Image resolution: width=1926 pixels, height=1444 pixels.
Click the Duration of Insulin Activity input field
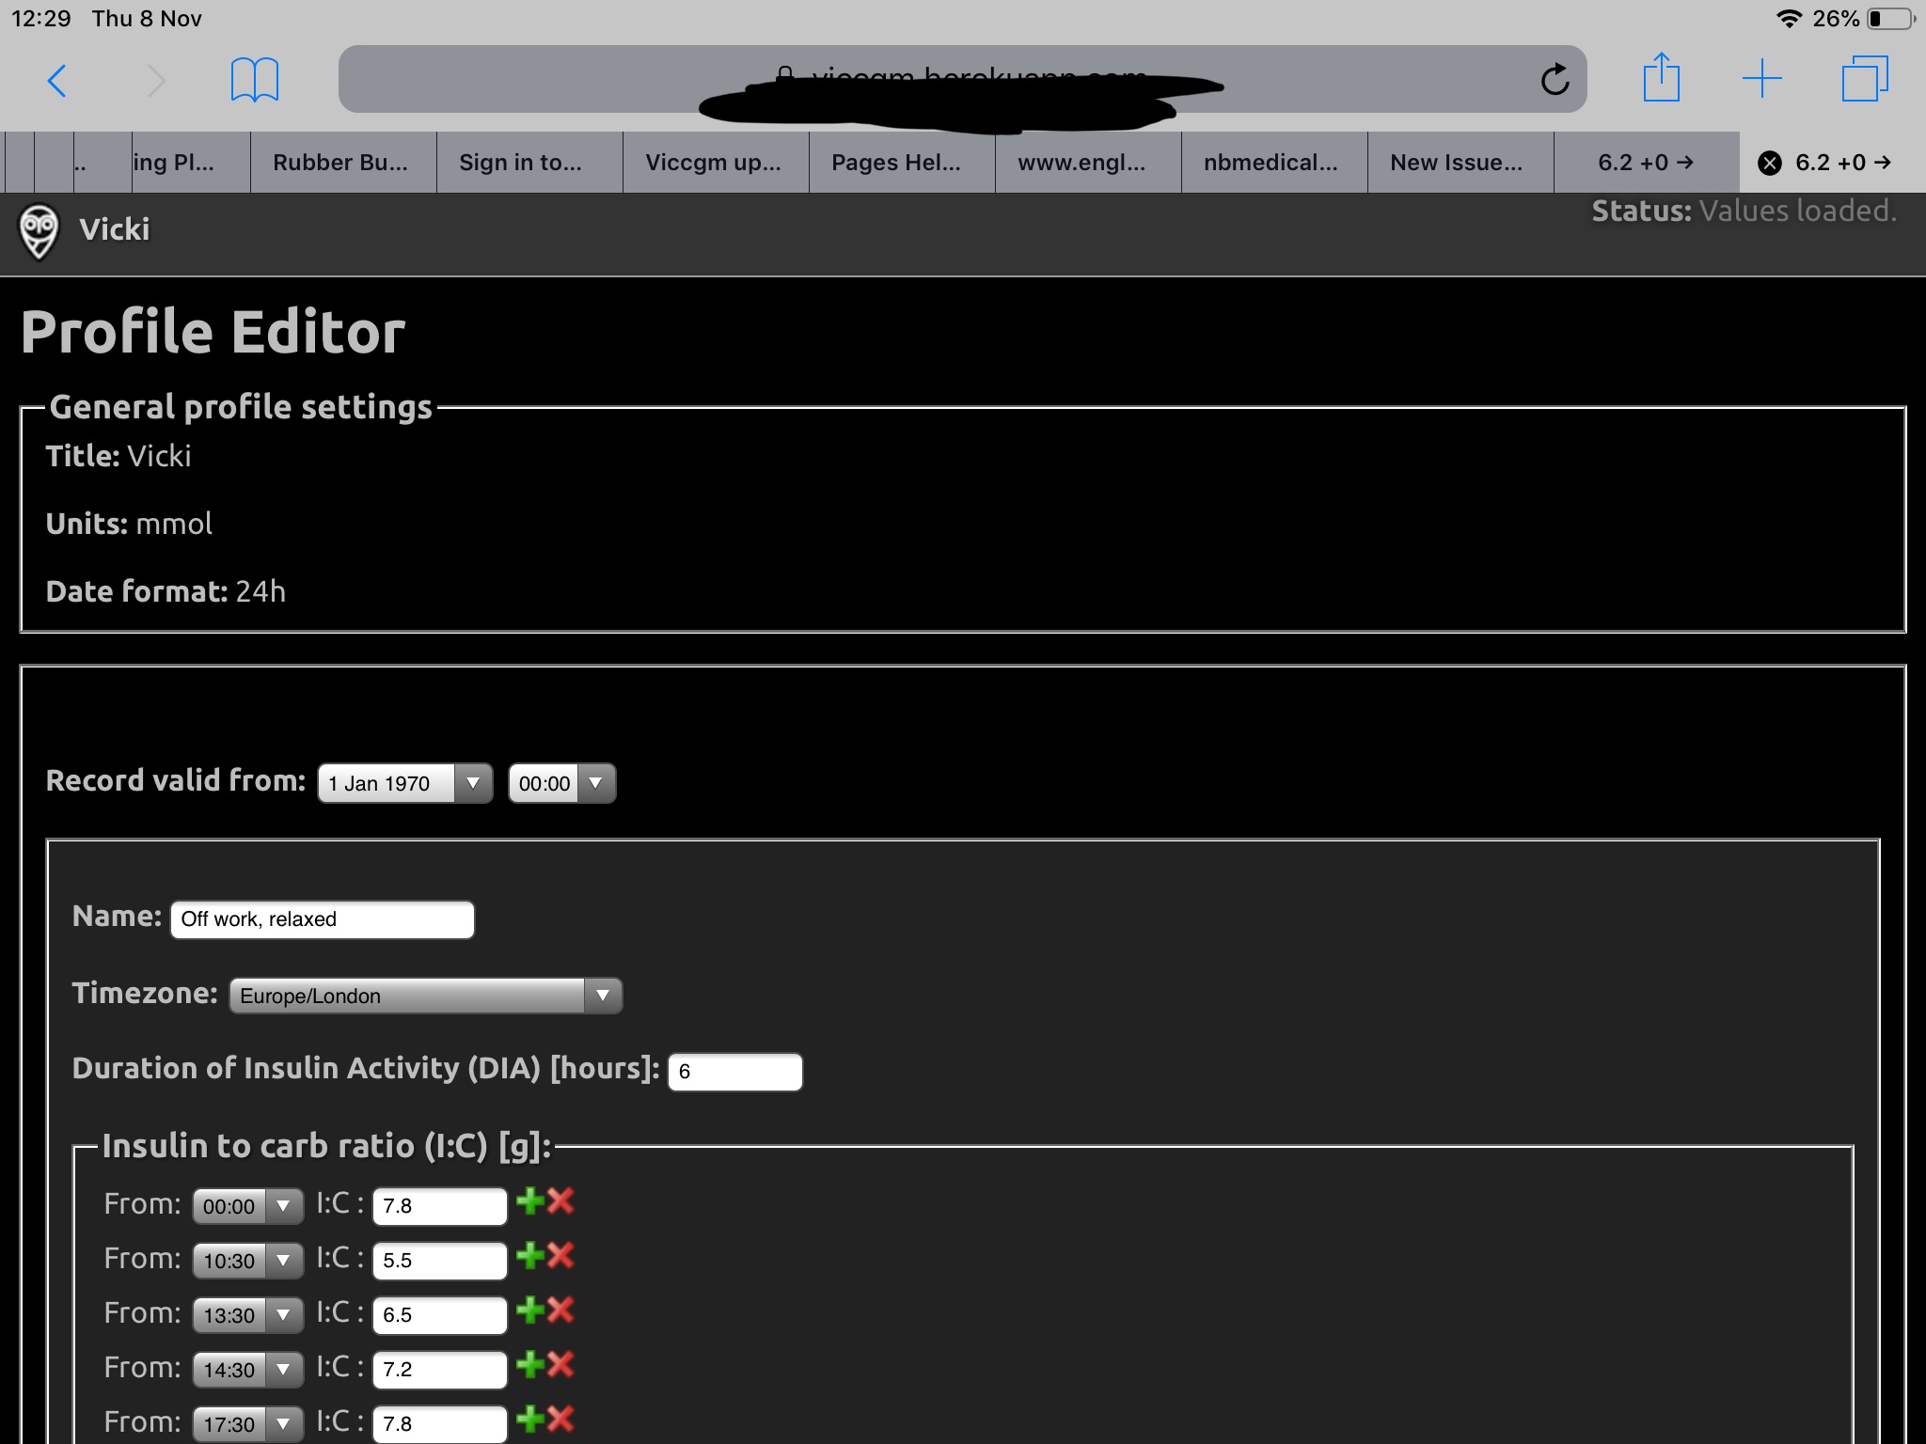click(x=734, y=1071)
